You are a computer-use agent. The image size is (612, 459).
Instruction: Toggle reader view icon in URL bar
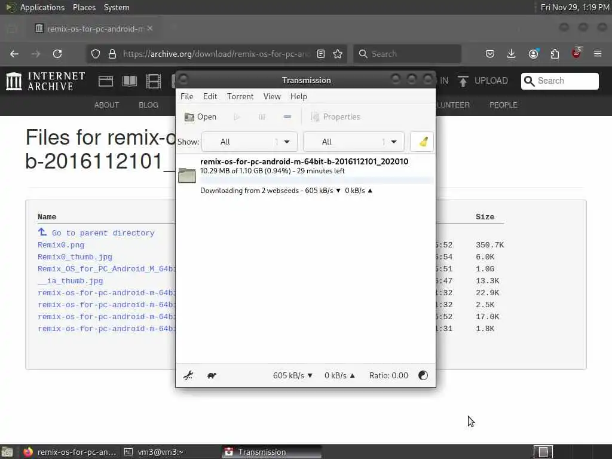pos(321,54)
